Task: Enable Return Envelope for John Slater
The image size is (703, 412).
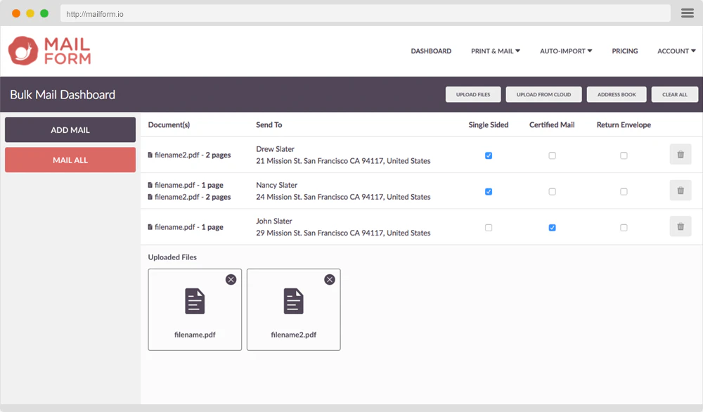Action: (x=624, y=227)
